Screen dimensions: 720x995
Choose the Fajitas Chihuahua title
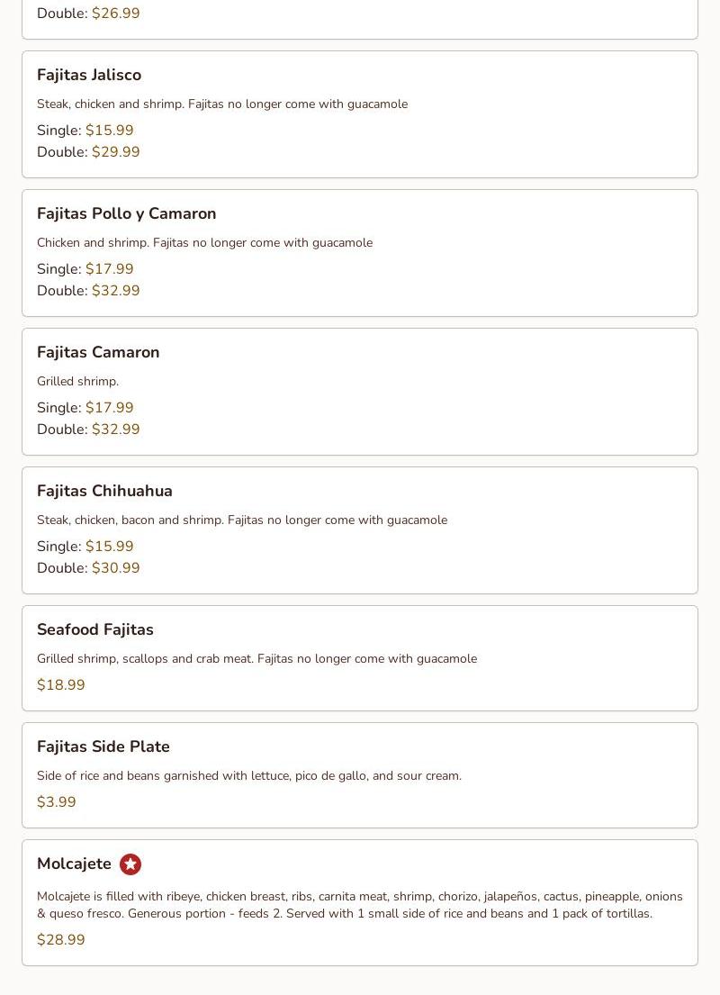pyautogui.click(x=104, y=491)
